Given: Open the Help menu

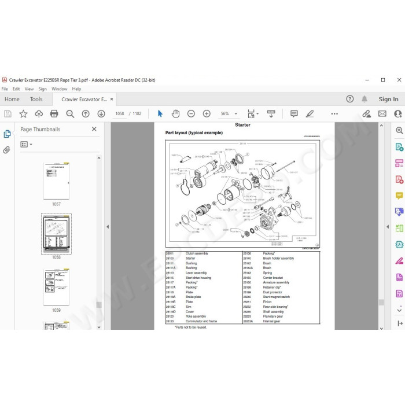Looking at the screenshot, I should 76,89.
